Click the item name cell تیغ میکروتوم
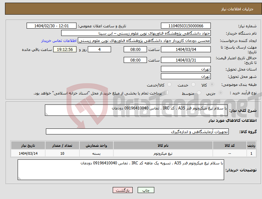The width and height of the screenshot is (262, 199). click(163, 153)
